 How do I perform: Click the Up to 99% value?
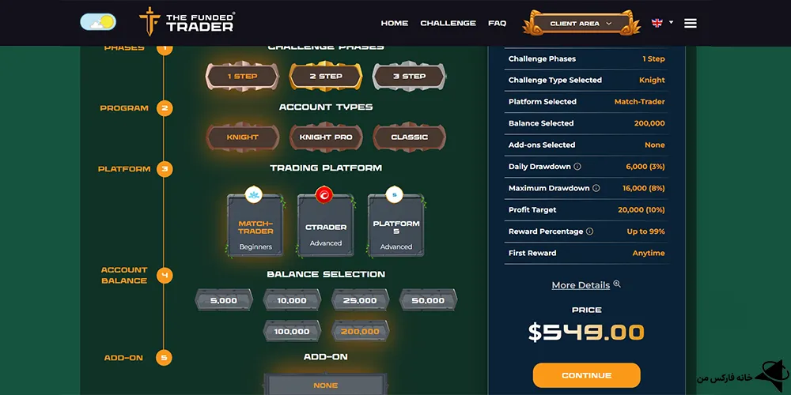coord(646,231)
